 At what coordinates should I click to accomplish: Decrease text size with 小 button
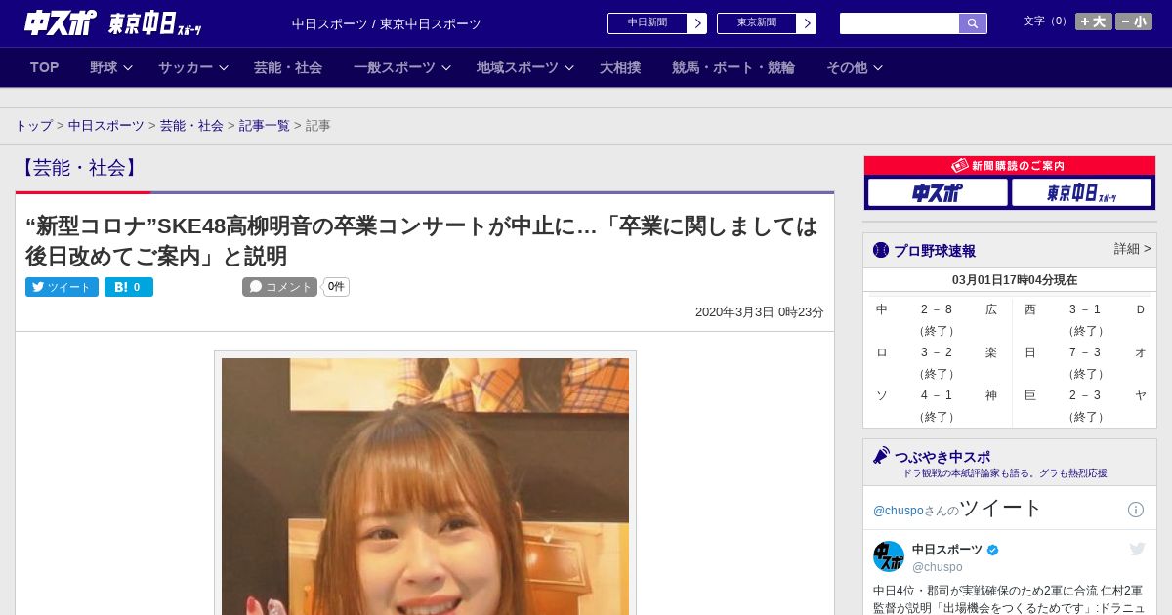pyautogui.click(x=1134, y=21)
